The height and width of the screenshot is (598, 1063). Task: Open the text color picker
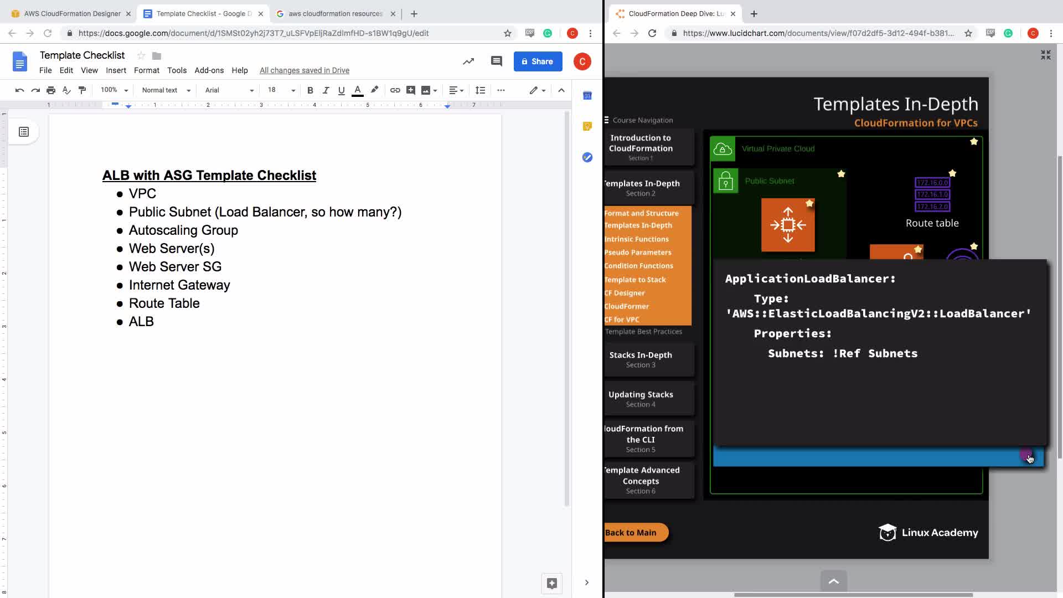click(x=358, y=90)
